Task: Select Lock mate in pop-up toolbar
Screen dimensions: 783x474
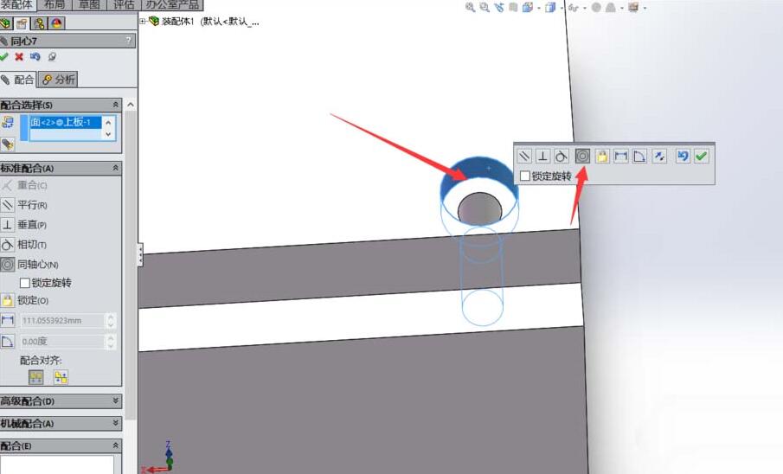Action: point(601,157)
